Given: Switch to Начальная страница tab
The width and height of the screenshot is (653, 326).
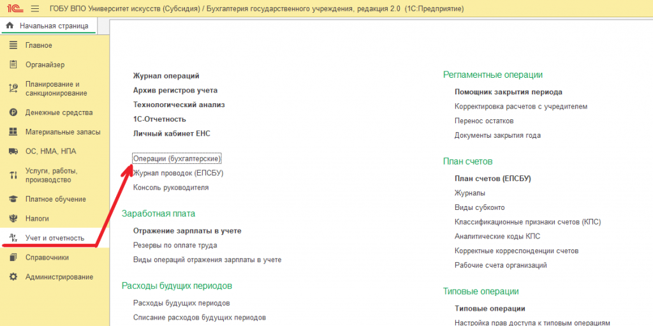Looking at the screenshot, I should coord(48,26).
